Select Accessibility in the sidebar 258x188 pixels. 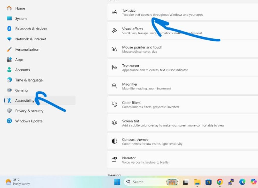[x=40, y=100]
